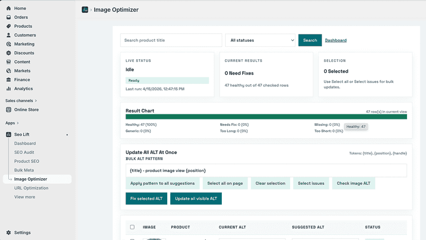This screenshot has height=240, width=426.
Task: Click the Discounts badge icon
Action: point(9,53)
